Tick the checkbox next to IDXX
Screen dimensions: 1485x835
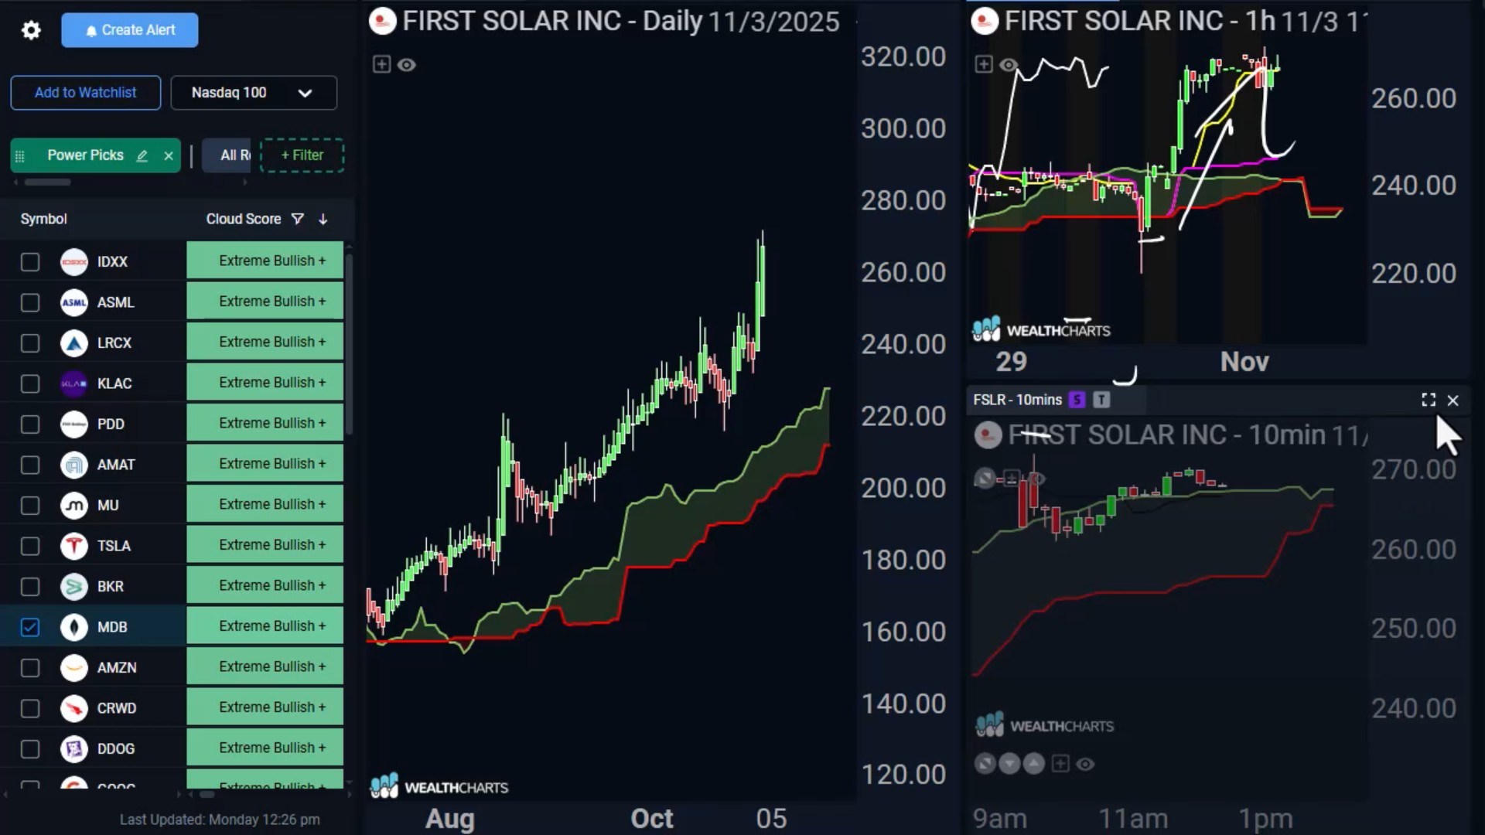pyautogui.click(x=29, y=262)
